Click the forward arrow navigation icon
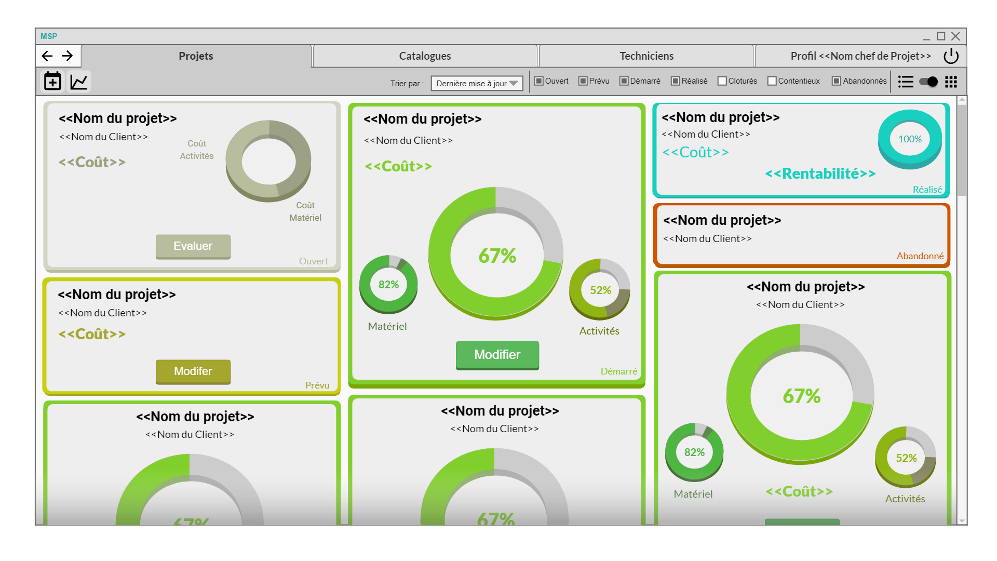 pyautogui.click(x=68, y=56)
